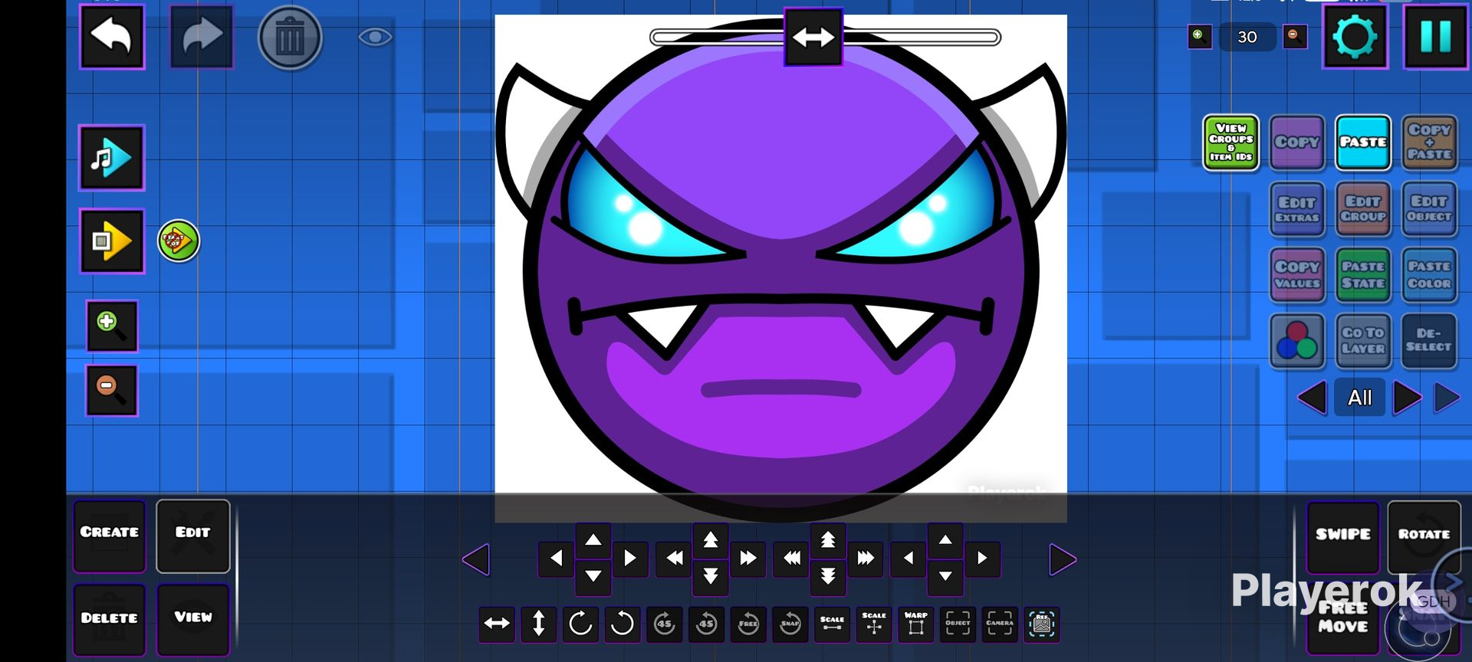1472x662 pixels.
Task: Move object right with double-arrow button
Action: (x=747, y=559)
